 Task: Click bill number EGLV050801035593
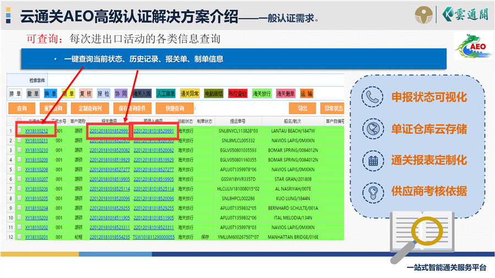point(238,150)
